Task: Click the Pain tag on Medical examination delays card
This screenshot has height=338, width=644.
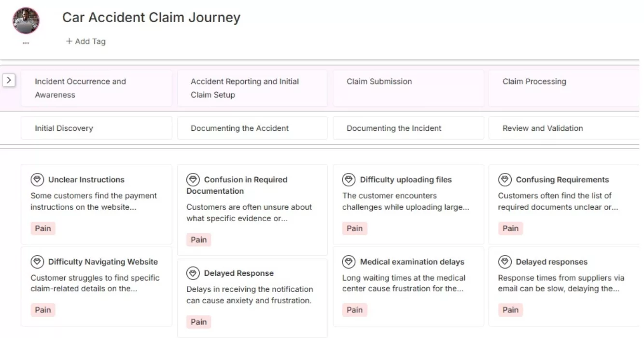Action: pyautogui.click(x=354, y=310)
